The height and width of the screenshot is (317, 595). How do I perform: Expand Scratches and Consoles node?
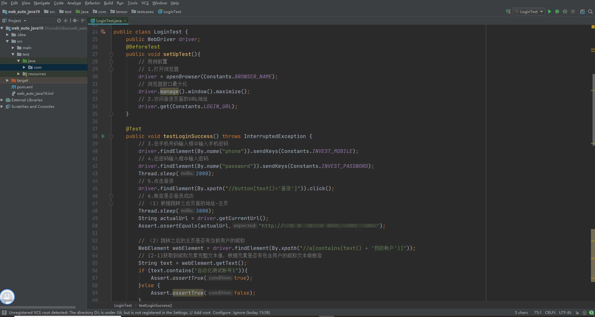point(2,107)
